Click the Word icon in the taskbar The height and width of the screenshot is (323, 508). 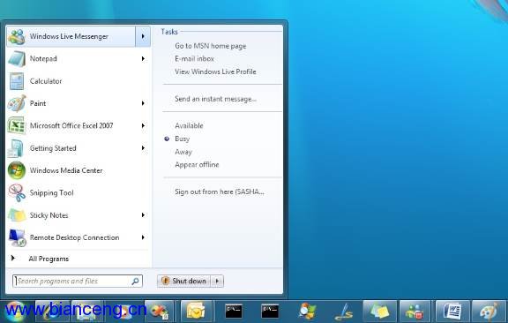point(452,312)
